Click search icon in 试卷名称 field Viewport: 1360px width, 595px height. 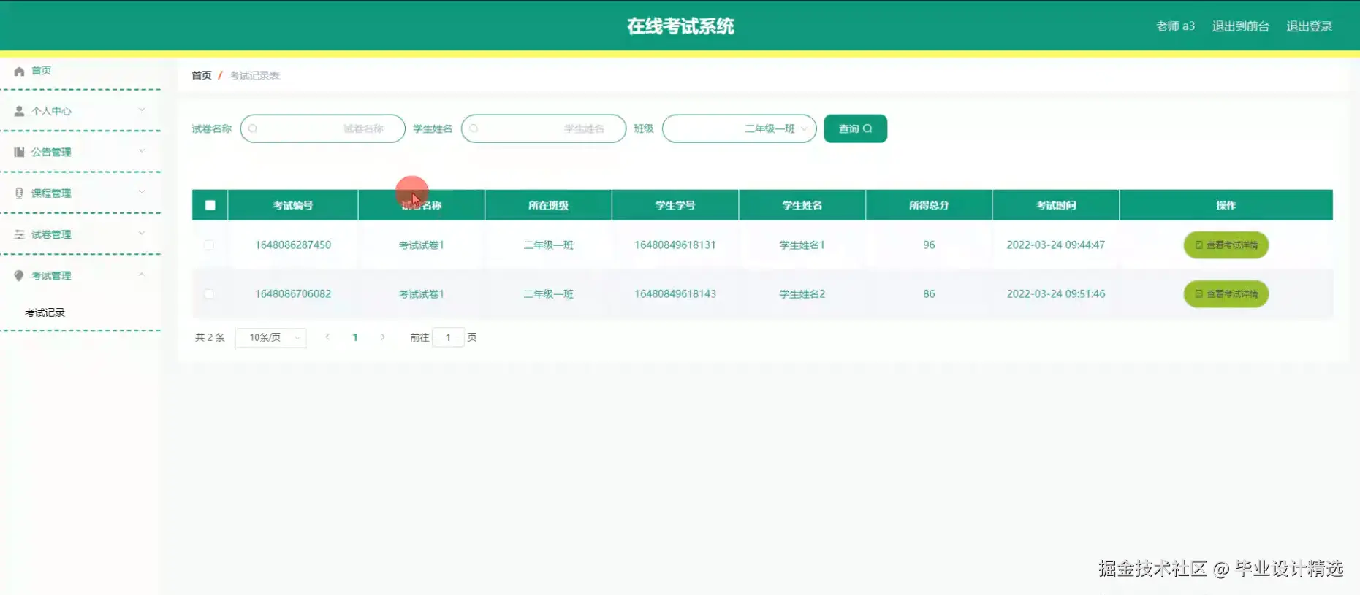pyautogui.click(x=253, y=128)
